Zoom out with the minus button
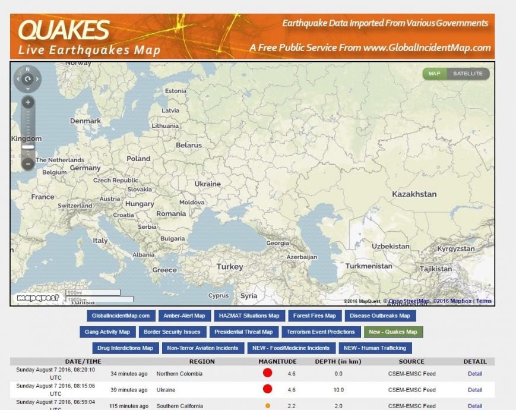This screenshot has width=516, height=410. pos(28,163)
